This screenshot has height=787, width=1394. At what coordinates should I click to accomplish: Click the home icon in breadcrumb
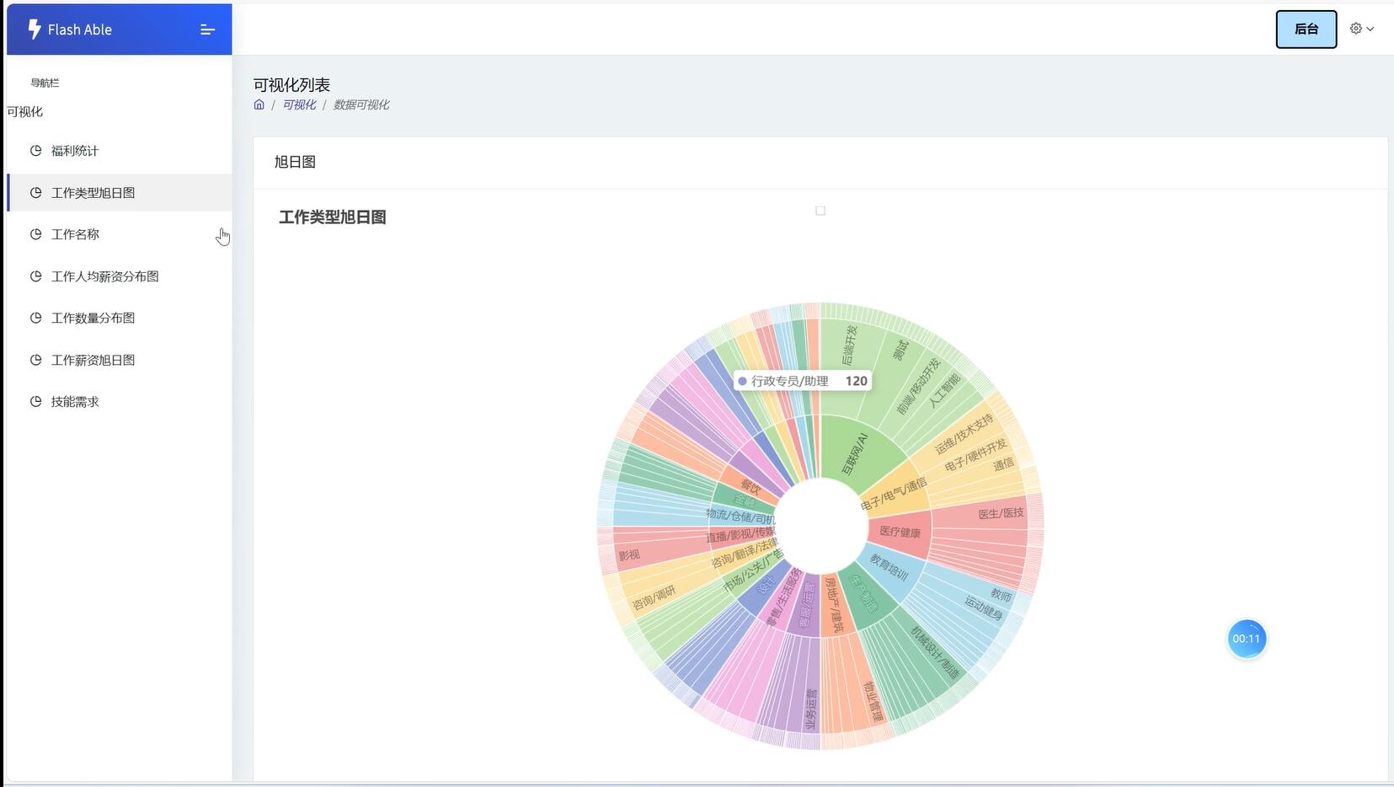(x=259, y=104)
